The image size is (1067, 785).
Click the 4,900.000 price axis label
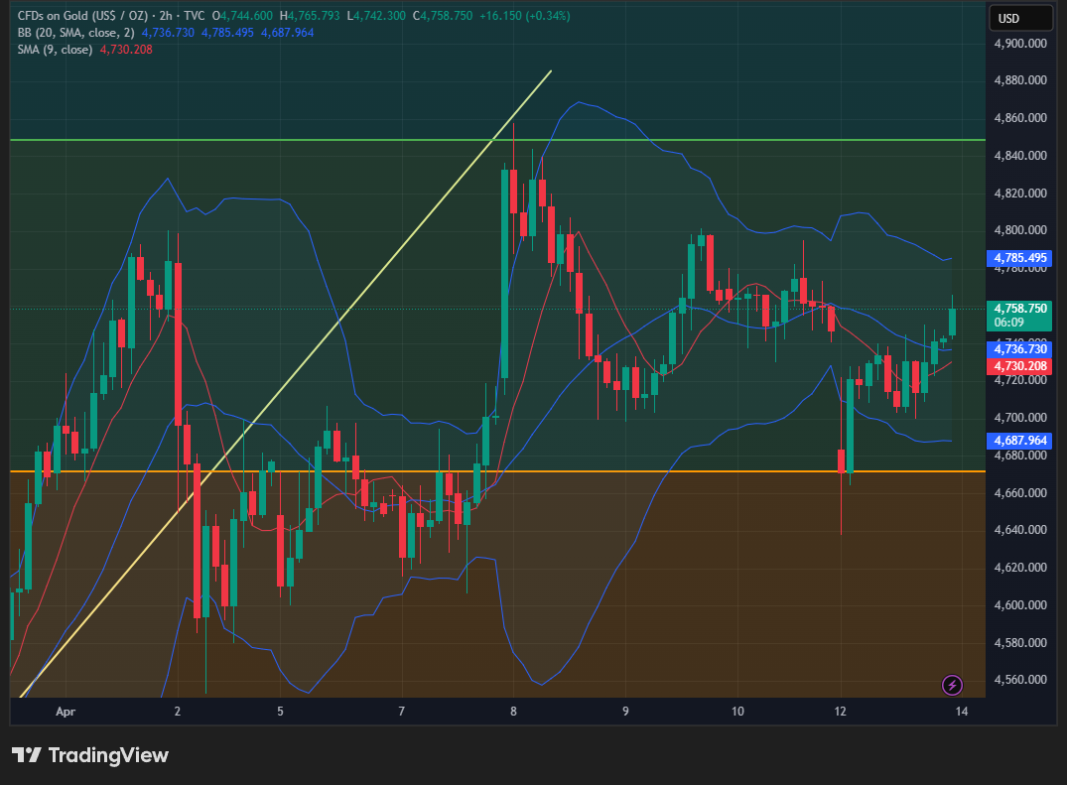tap(1020, 44)
